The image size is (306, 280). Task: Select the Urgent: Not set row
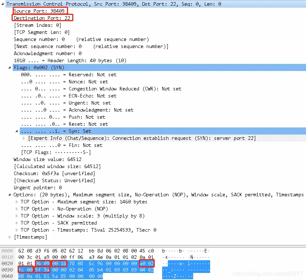(66, 103)
